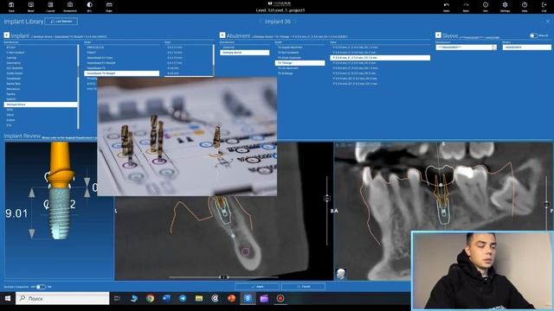
Task: Select the highlighted abutment size row
Action: pyautogui.click(x=380, y=58)
